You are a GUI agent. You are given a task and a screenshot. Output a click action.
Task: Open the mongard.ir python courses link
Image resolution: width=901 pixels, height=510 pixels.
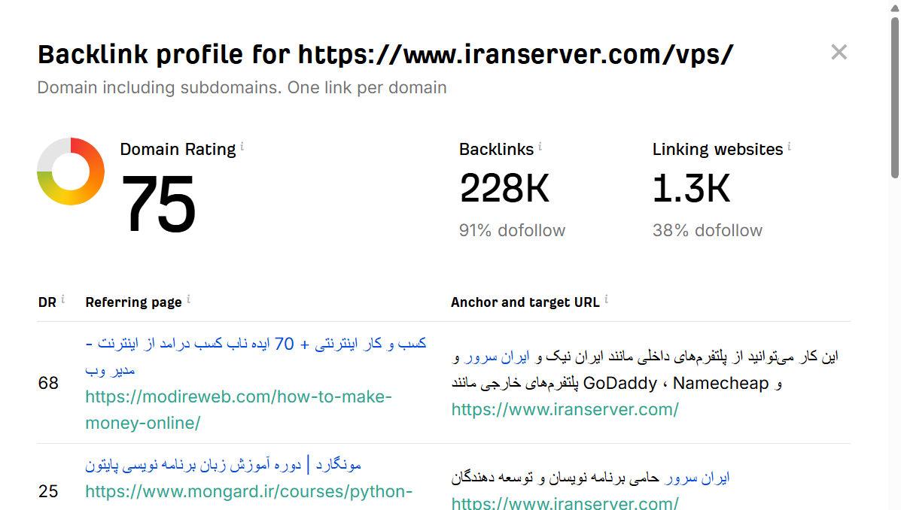point(248,492)
